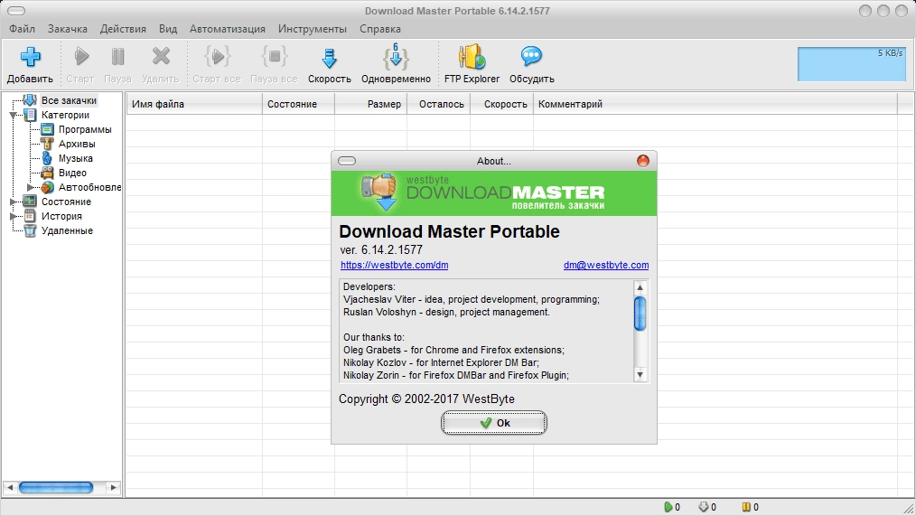
Task: Select the Видео category
Action: pos(72,173)
